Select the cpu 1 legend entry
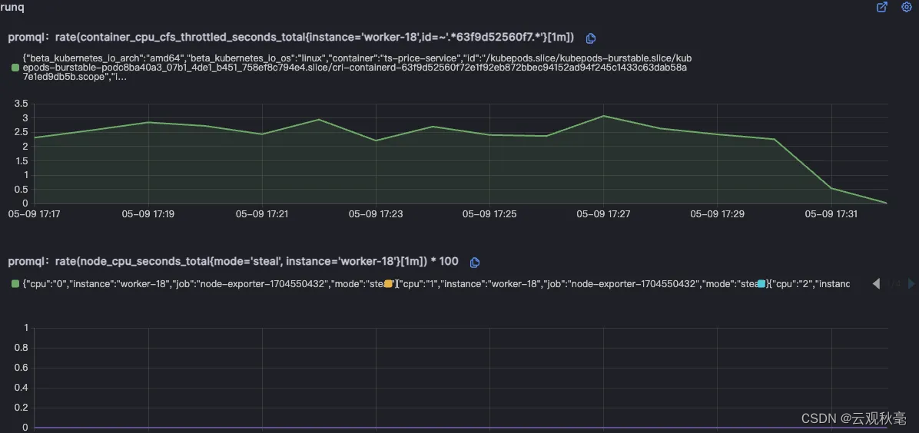Image resolution: width=919 pixels, height=433 pixels. [577, 283]
